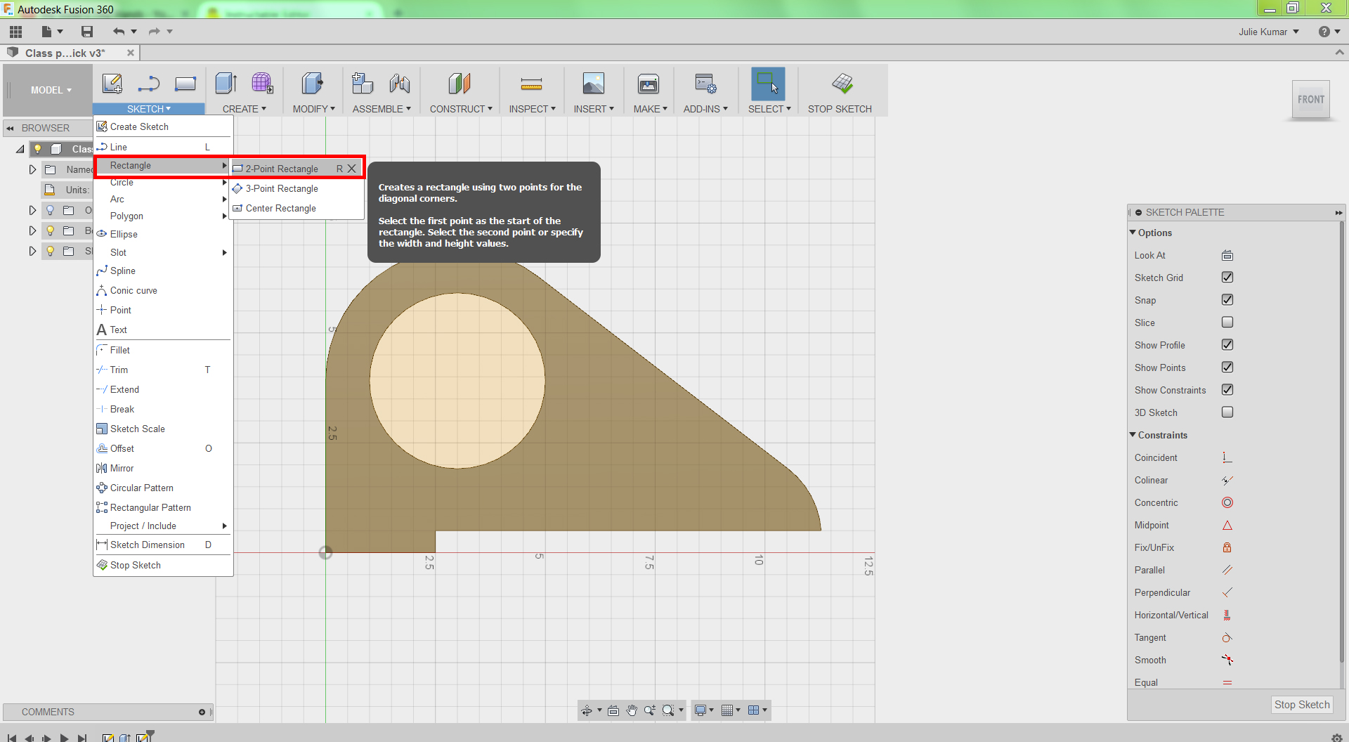This screenshot has height=742, width=1349.
Task: Select Fillet in the Sketch menu
Action: [x=163, y=350]
